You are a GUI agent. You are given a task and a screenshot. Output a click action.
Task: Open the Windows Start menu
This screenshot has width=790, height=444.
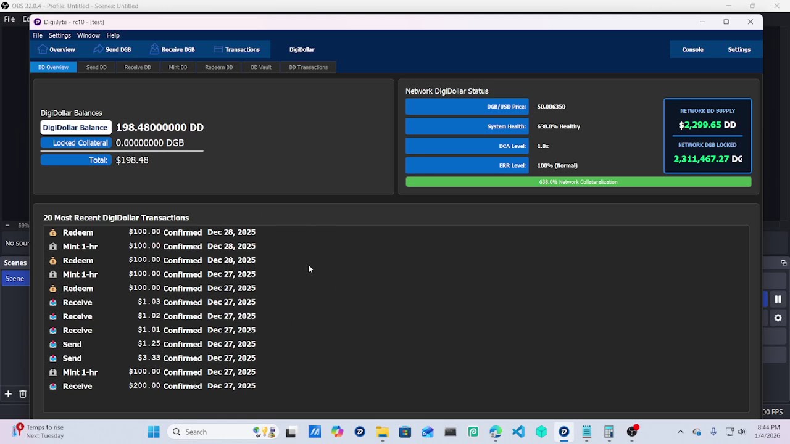pyautogui.click(x=154, y=432)
